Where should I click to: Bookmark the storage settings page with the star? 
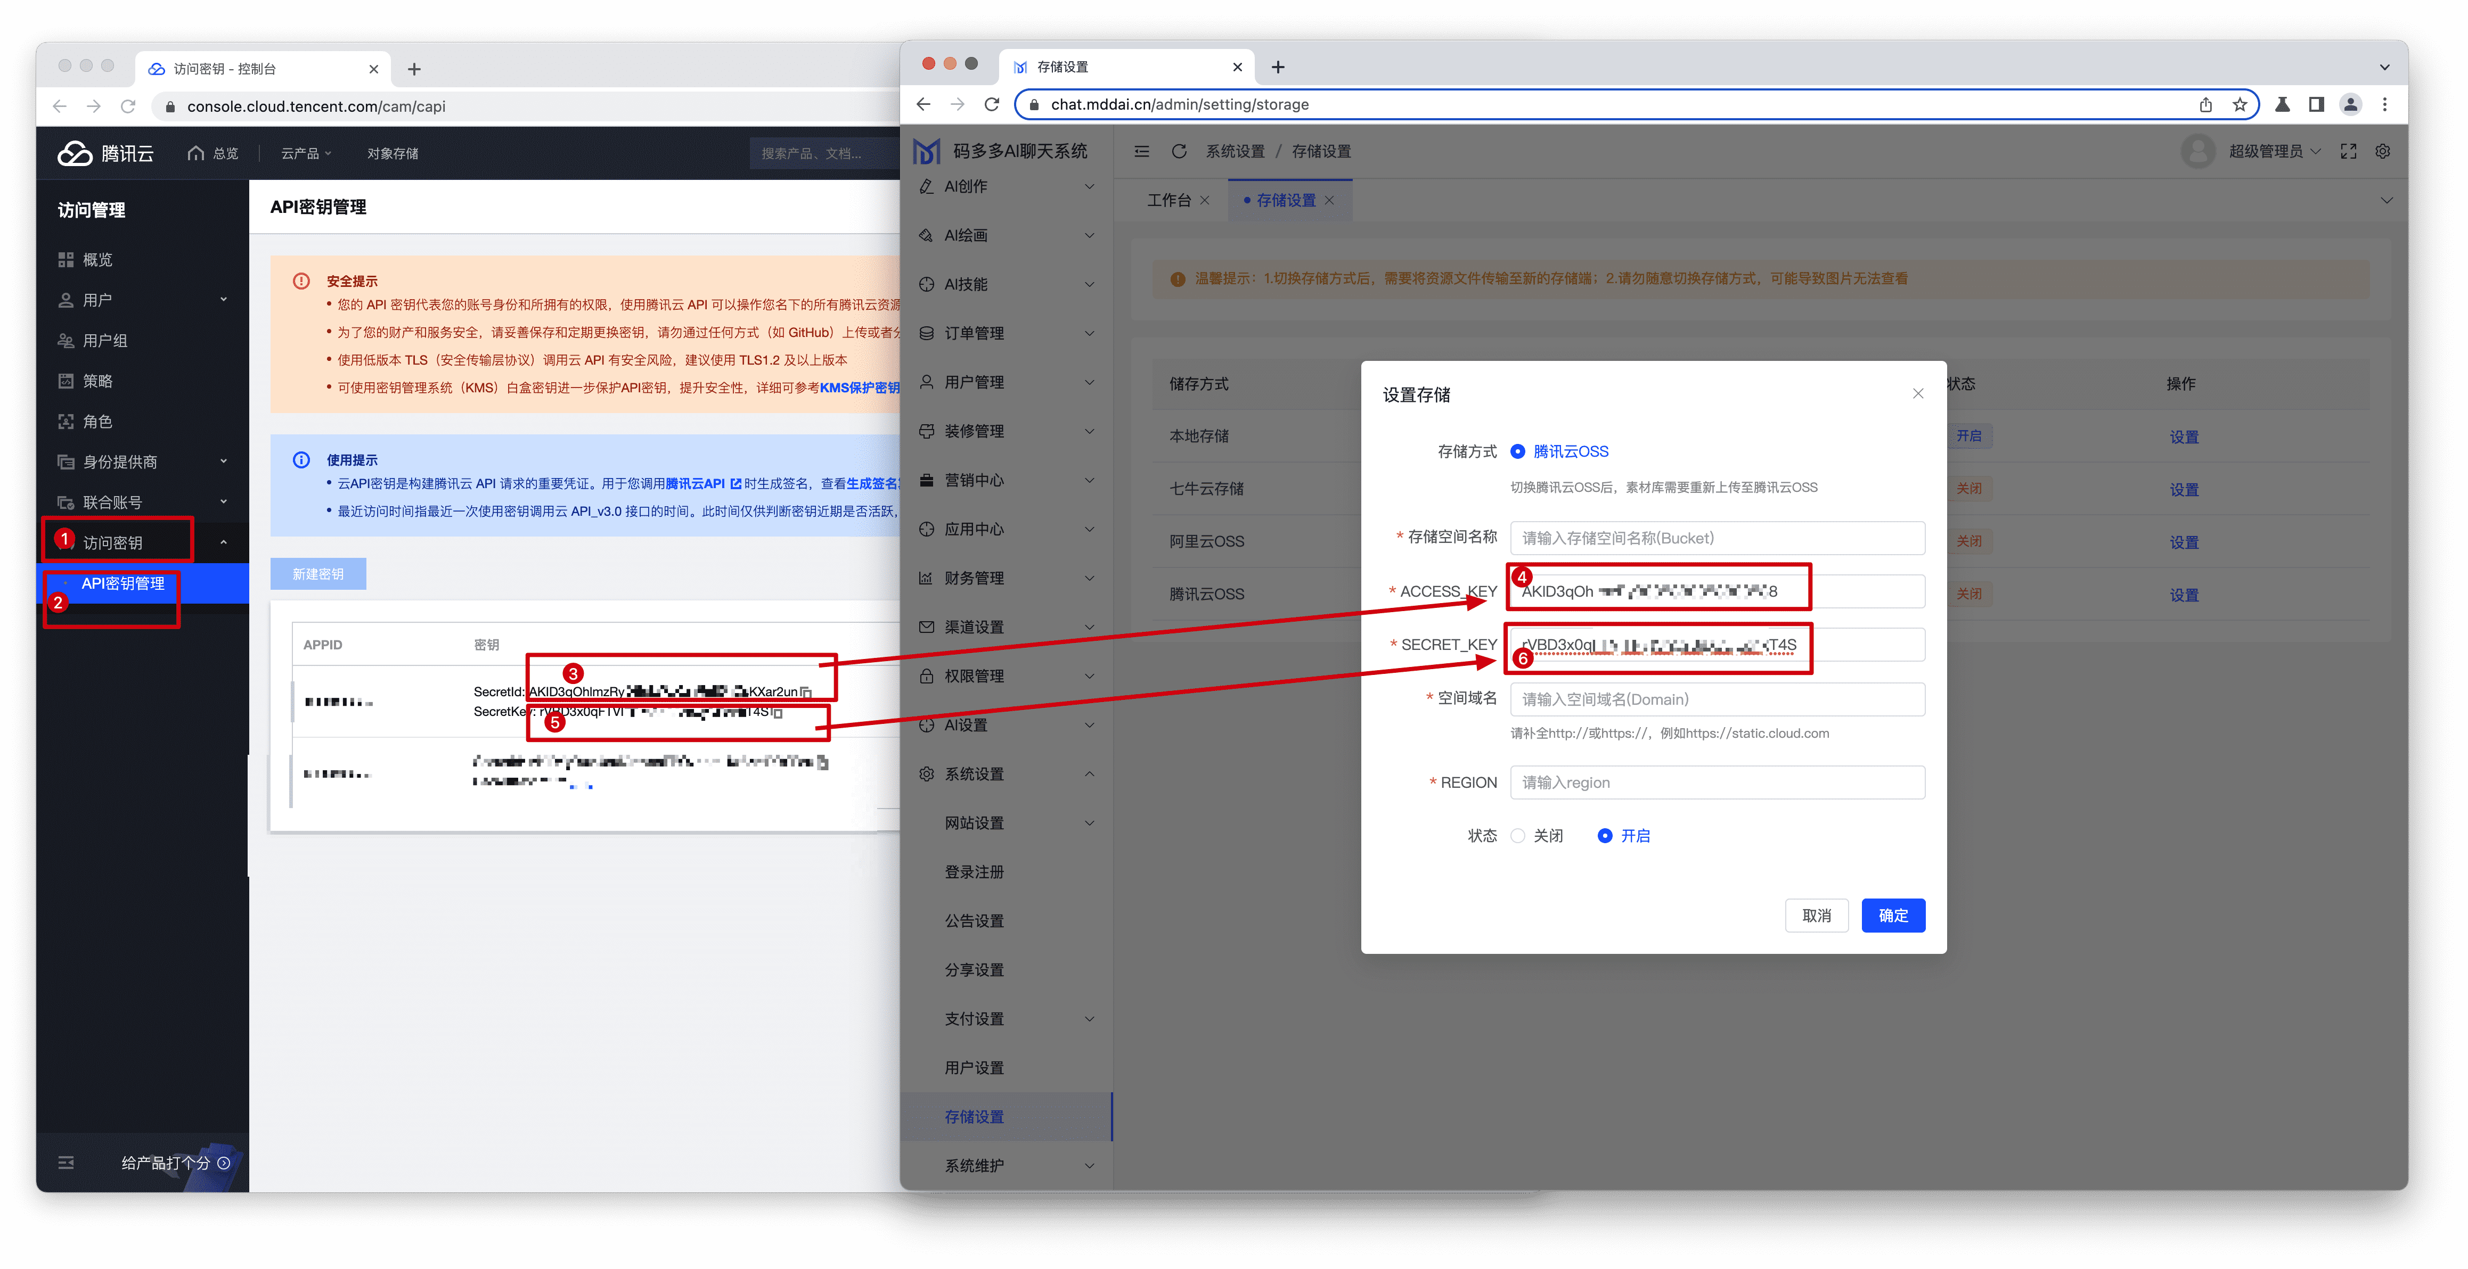[2239, 104]
